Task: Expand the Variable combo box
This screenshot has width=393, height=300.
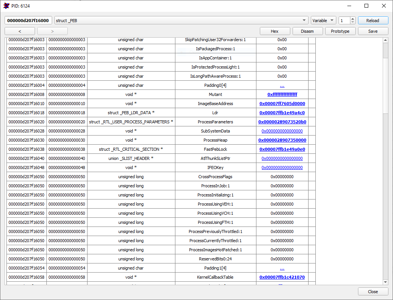Action: [323, 20]
